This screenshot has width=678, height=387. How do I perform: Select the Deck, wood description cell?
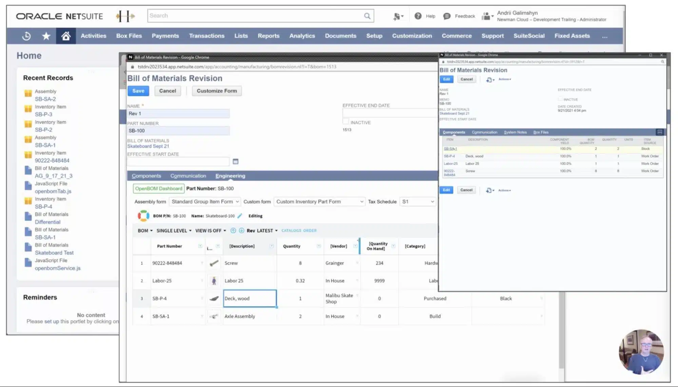click(x=250, y=299)
